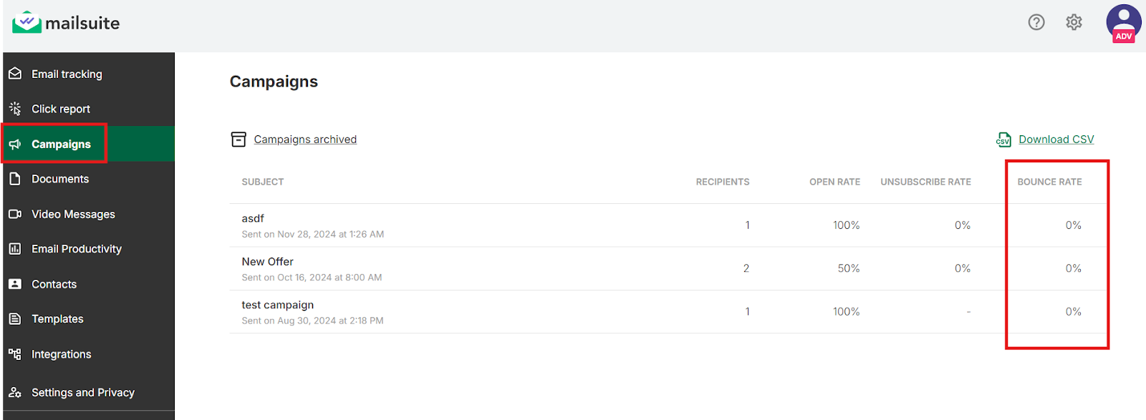Select Integrations in the sidebar
Viewport: 1146px width, 420px height.
[x=61, y=354]
